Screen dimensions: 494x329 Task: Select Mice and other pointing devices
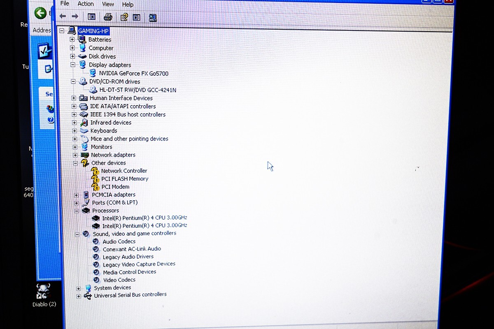pyautogui.click(x=129, y=139)
